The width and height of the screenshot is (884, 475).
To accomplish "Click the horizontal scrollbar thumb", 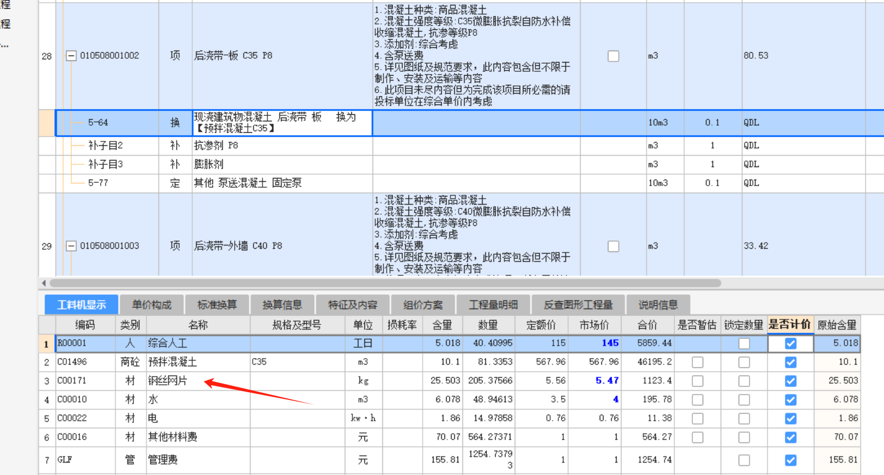I will [x=385, y=283].
